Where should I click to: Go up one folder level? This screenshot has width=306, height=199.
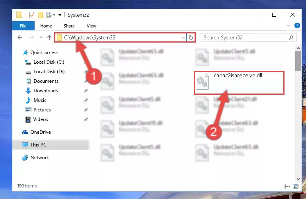(49, 37)
